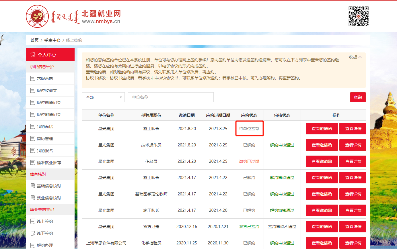Click 查看邀请函 for the 传菜员 row

tap(322, 161)
